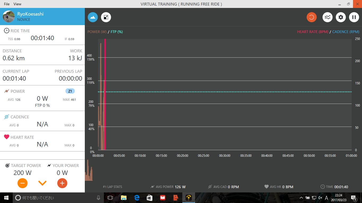Viewport: 362px width, 203px height.
Task: Click the heart rate heart icon
Action: (7, 137)
